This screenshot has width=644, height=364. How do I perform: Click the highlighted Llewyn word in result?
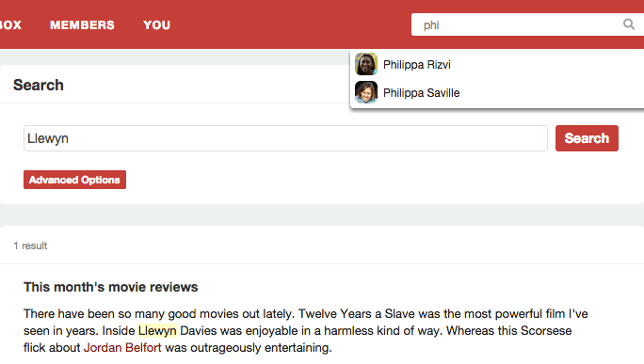[157, 331]
